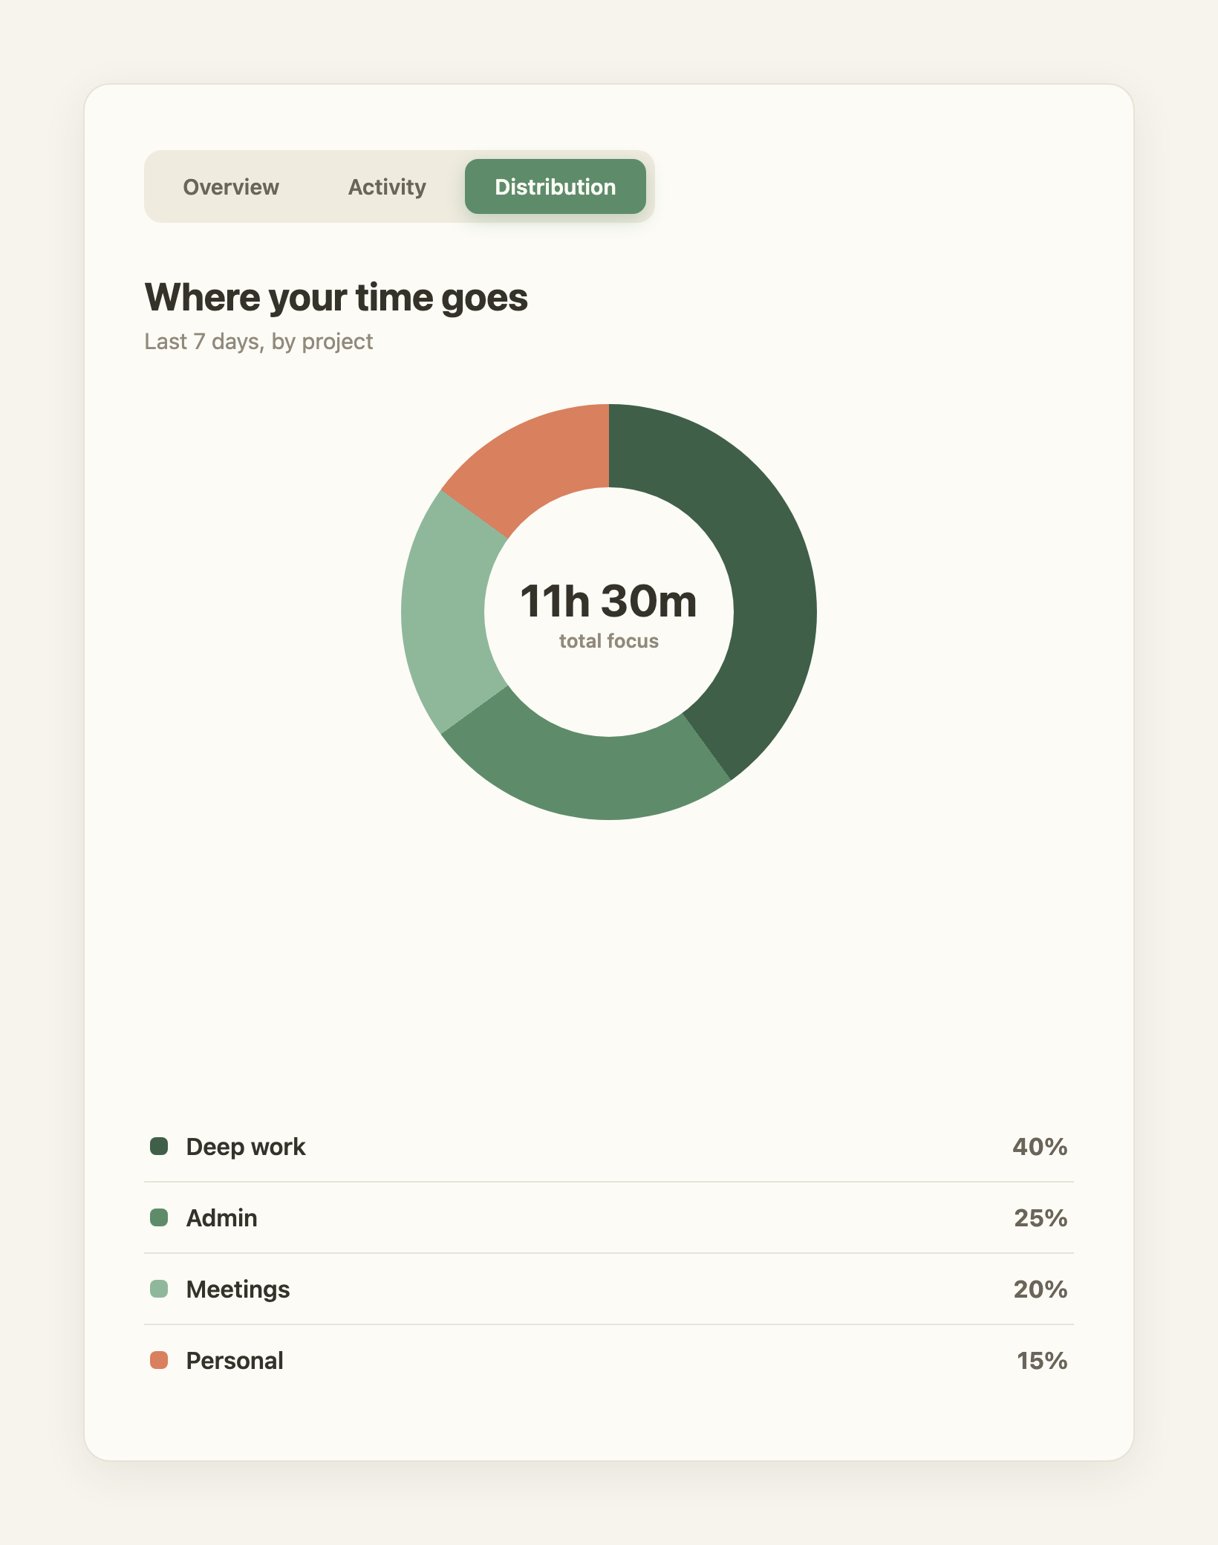1218x1545 pixels.
Task: Switch to the Overview tab
Action: (x=231, y=186)
